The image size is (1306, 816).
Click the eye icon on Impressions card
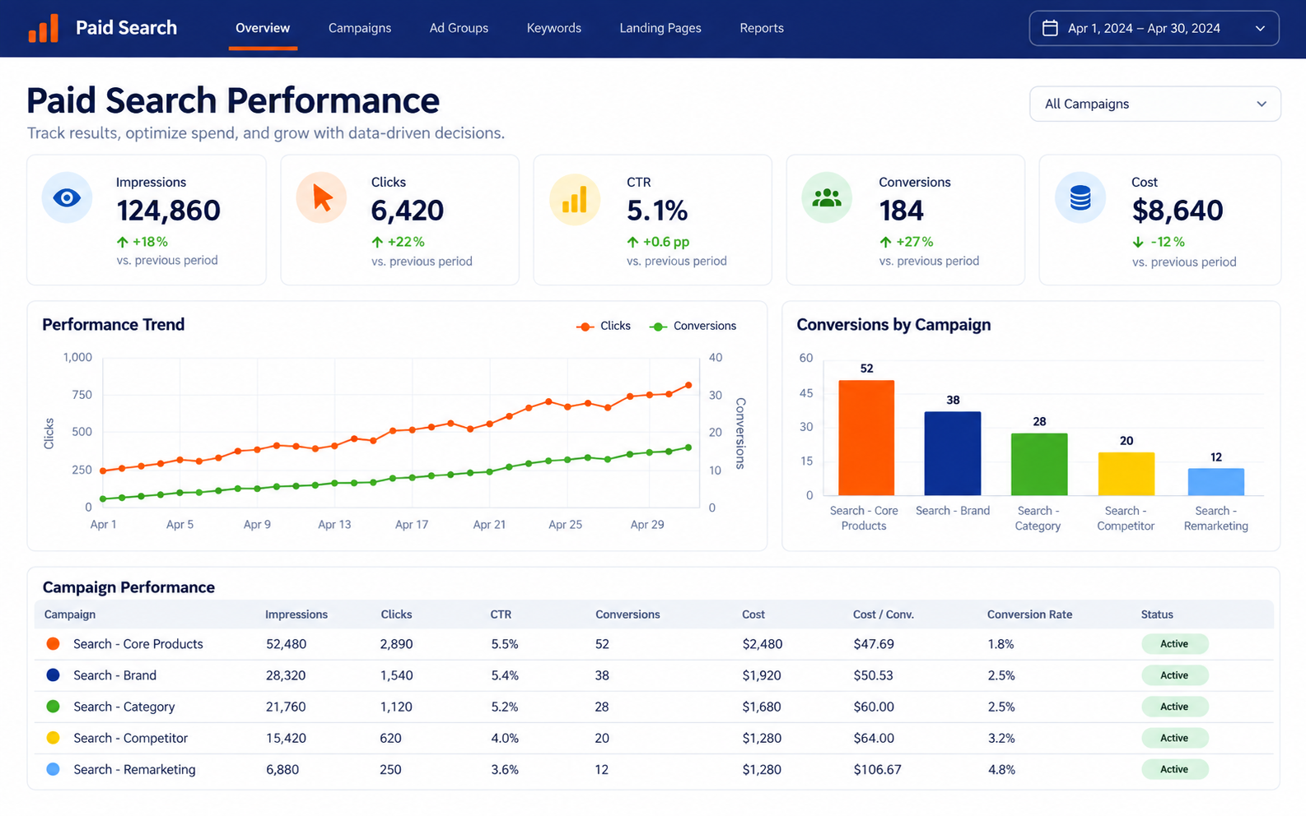(67, 197)
